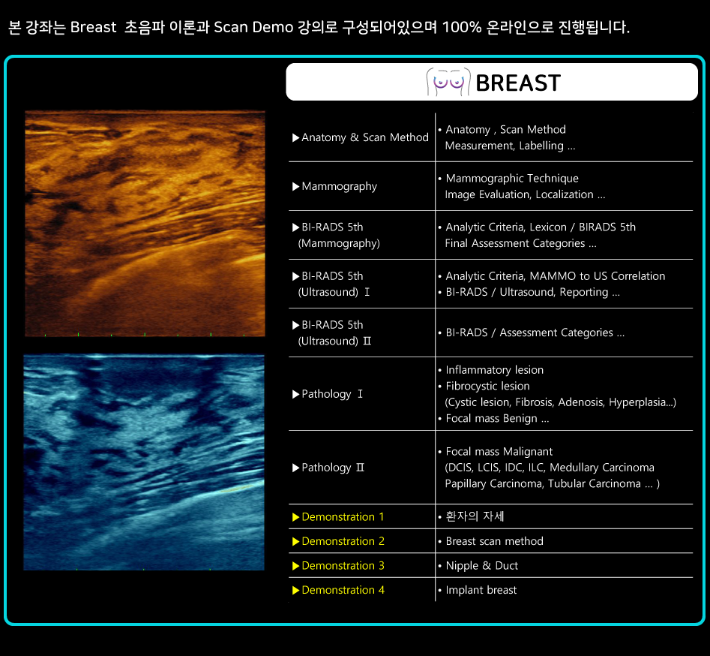This screenshot has width=710, height=656.
Task: Click 'BI-RADS / Ultrasound, Reporting ...' text
Action: 532,293
